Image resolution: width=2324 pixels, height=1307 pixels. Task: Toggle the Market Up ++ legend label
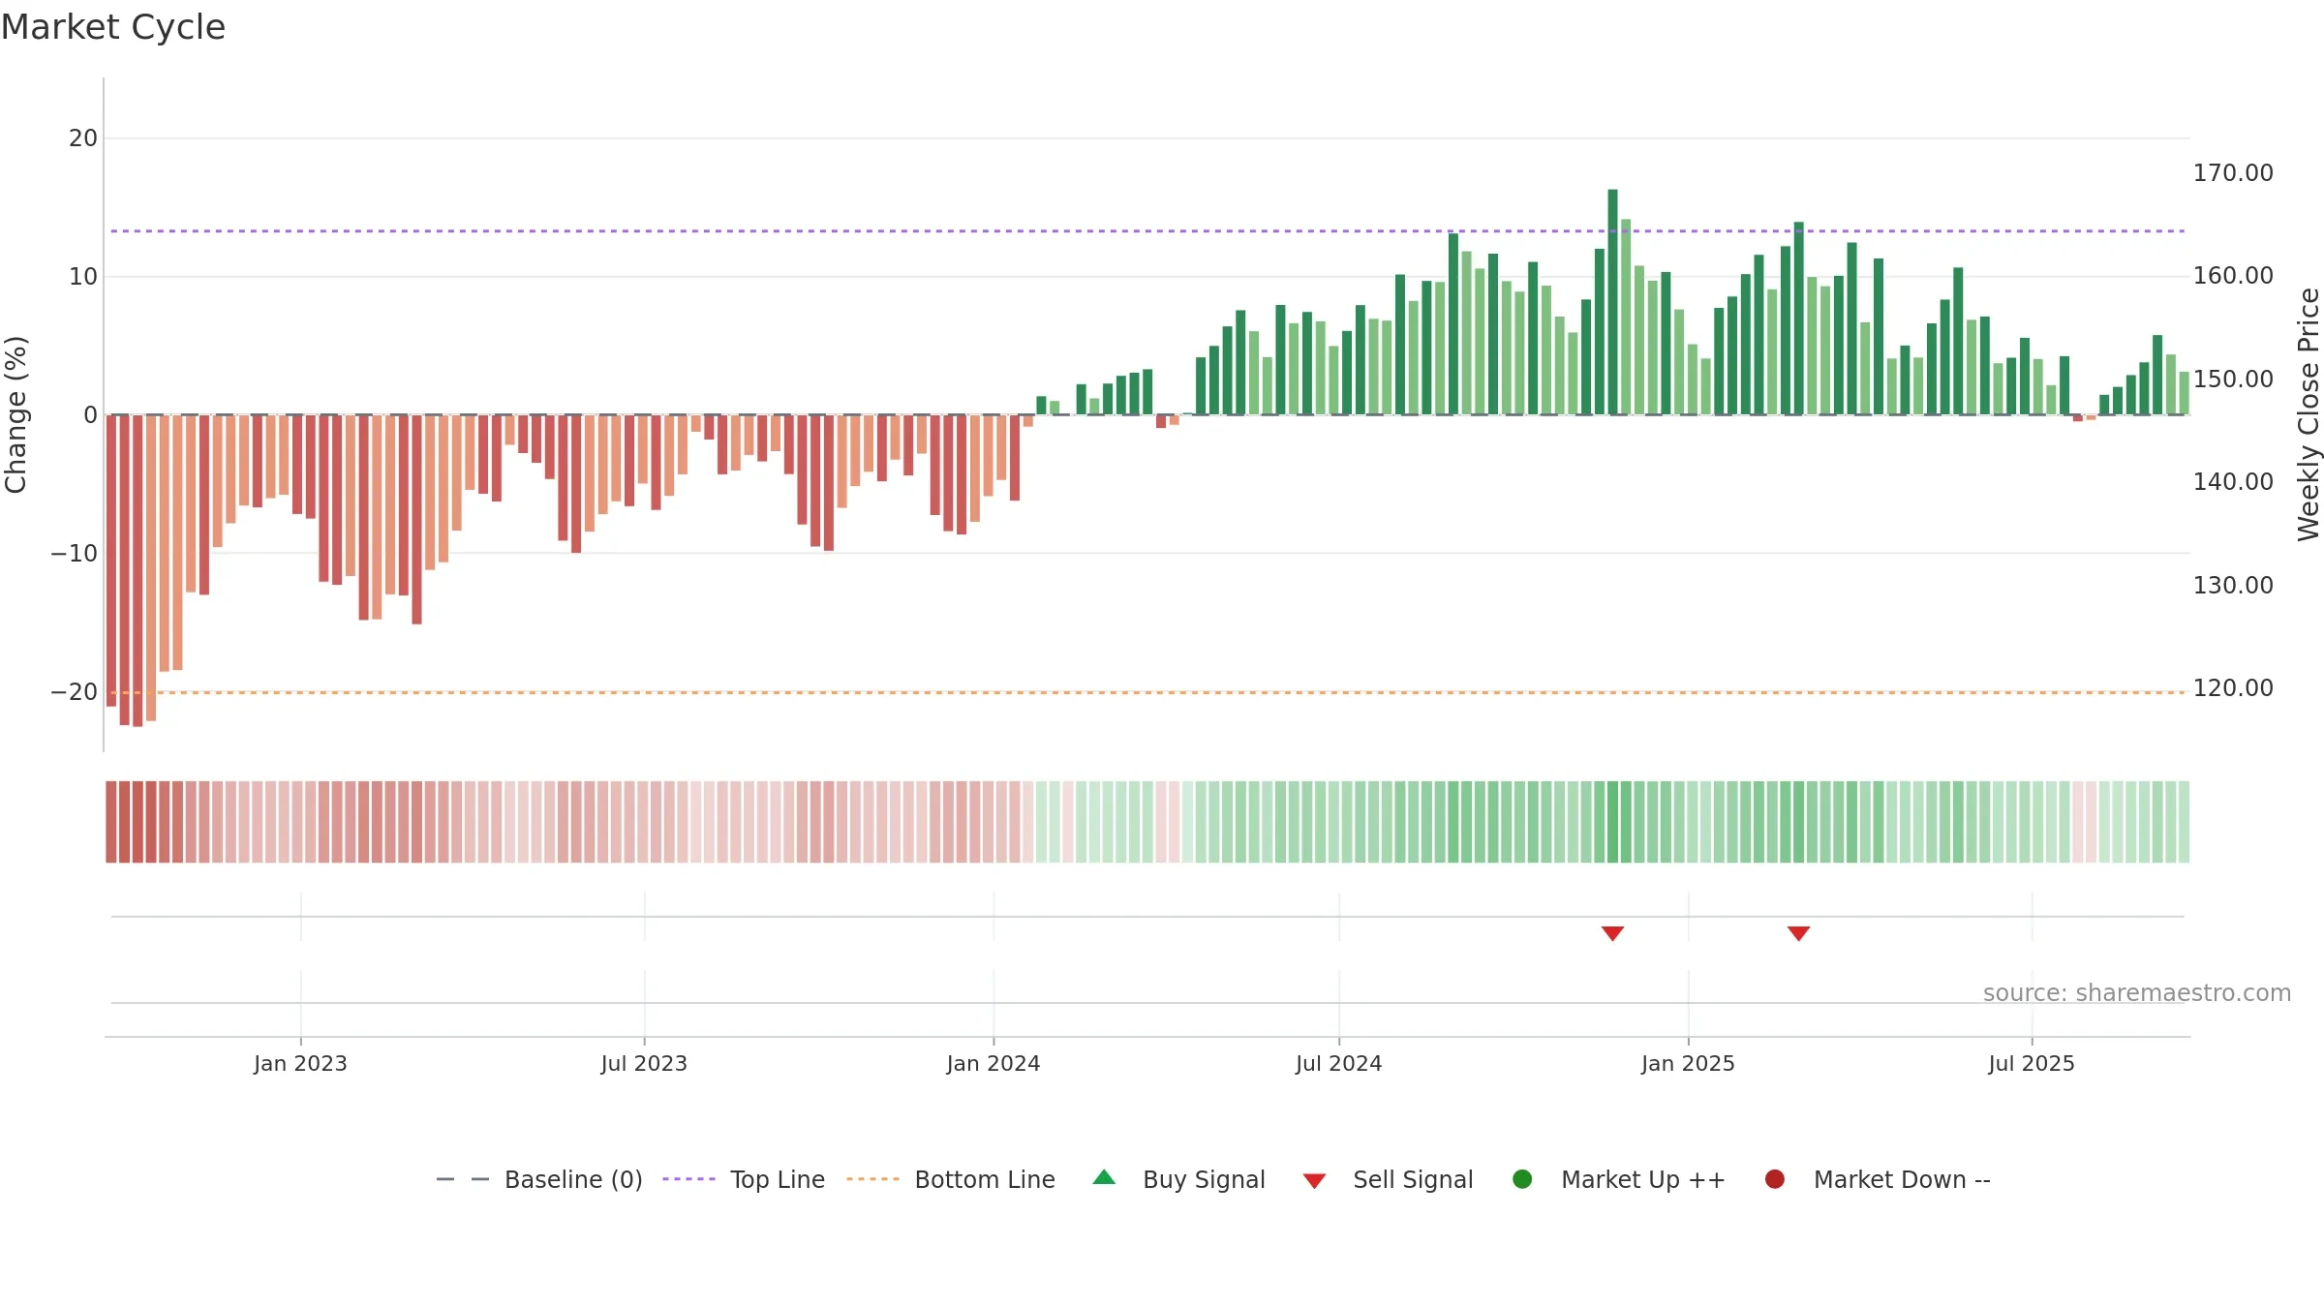pyautogui.click(x=1643, y=1179)
